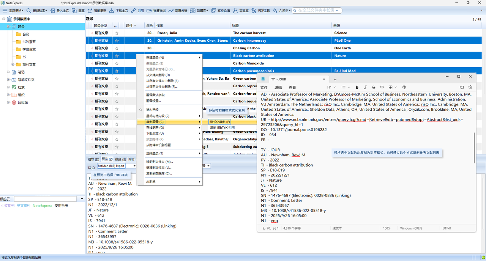Open Notepad settings gear icon
Viewport: 486px width, 261px height.
[x=470, y=87]
